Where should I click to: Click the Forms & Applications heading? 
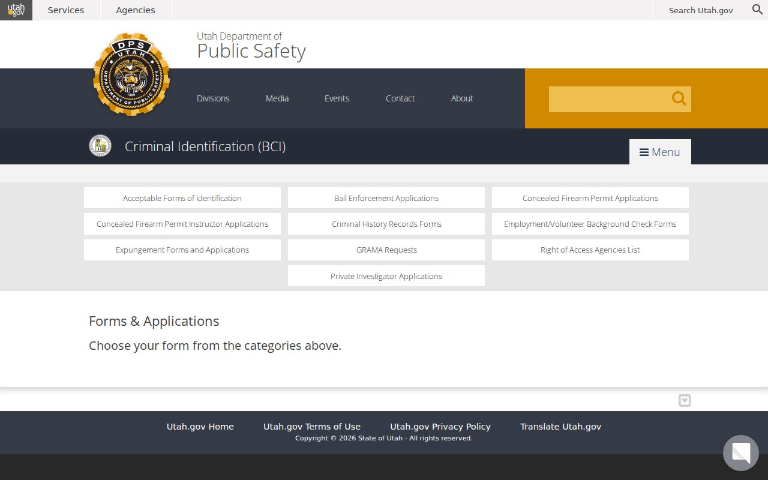pyautogui.click(x=154, y=321)
